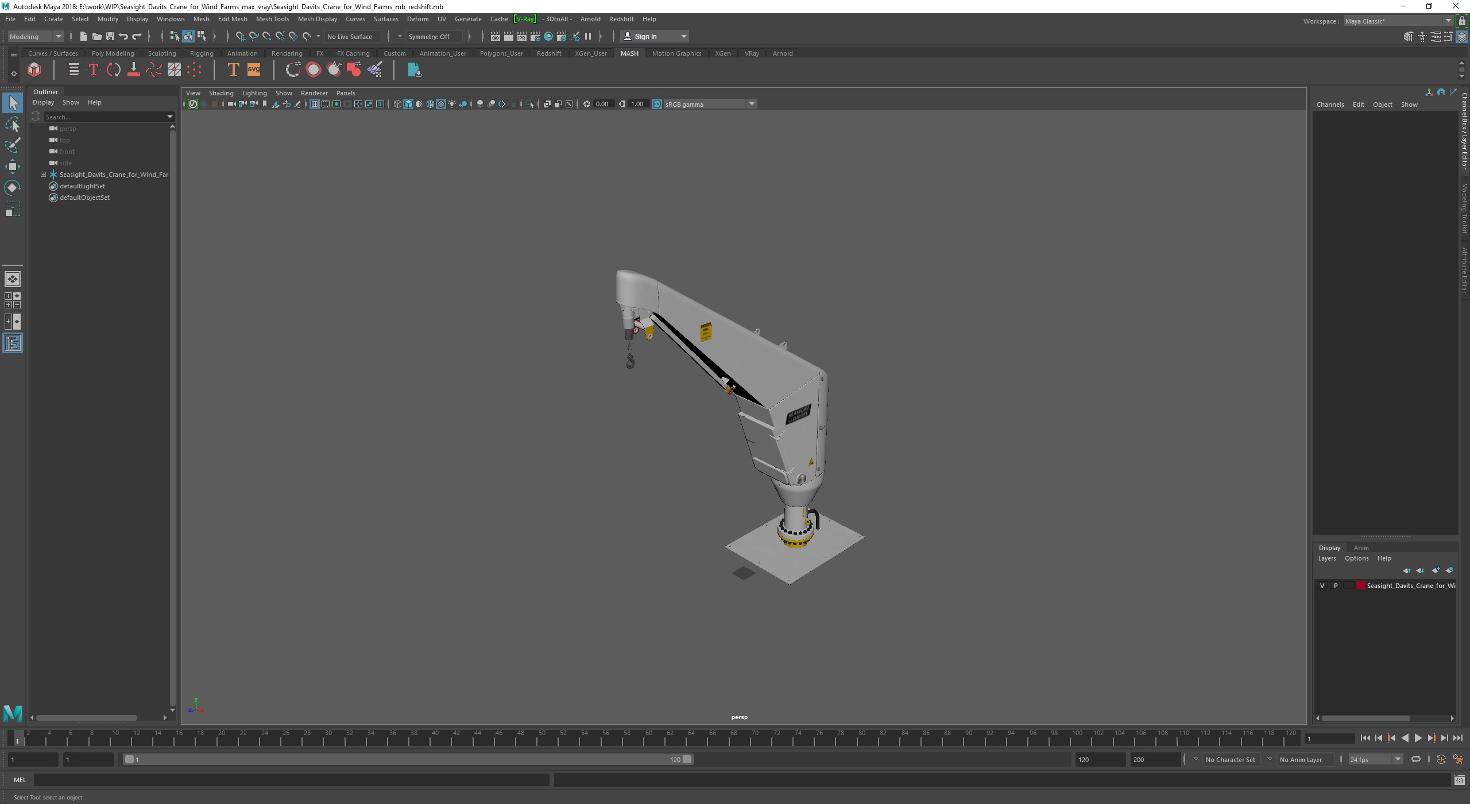This screenshot has height=804, width=1470.
Task: Toggle smooth shade all in viewport
Action: [x=408, y=104]
